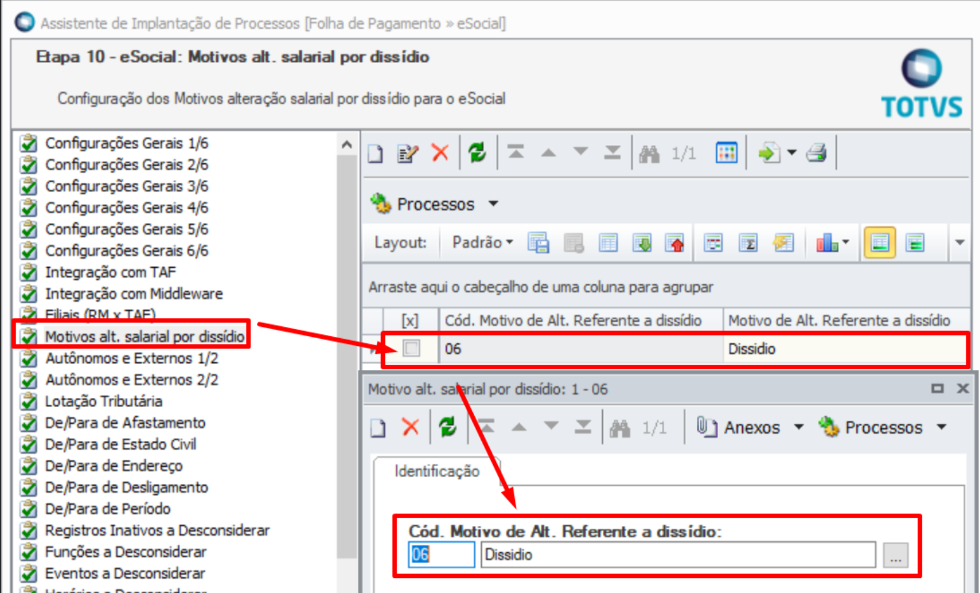The image size is (980, 593).
Task: Click the [x] select-all column header
Action: point(410,321)
